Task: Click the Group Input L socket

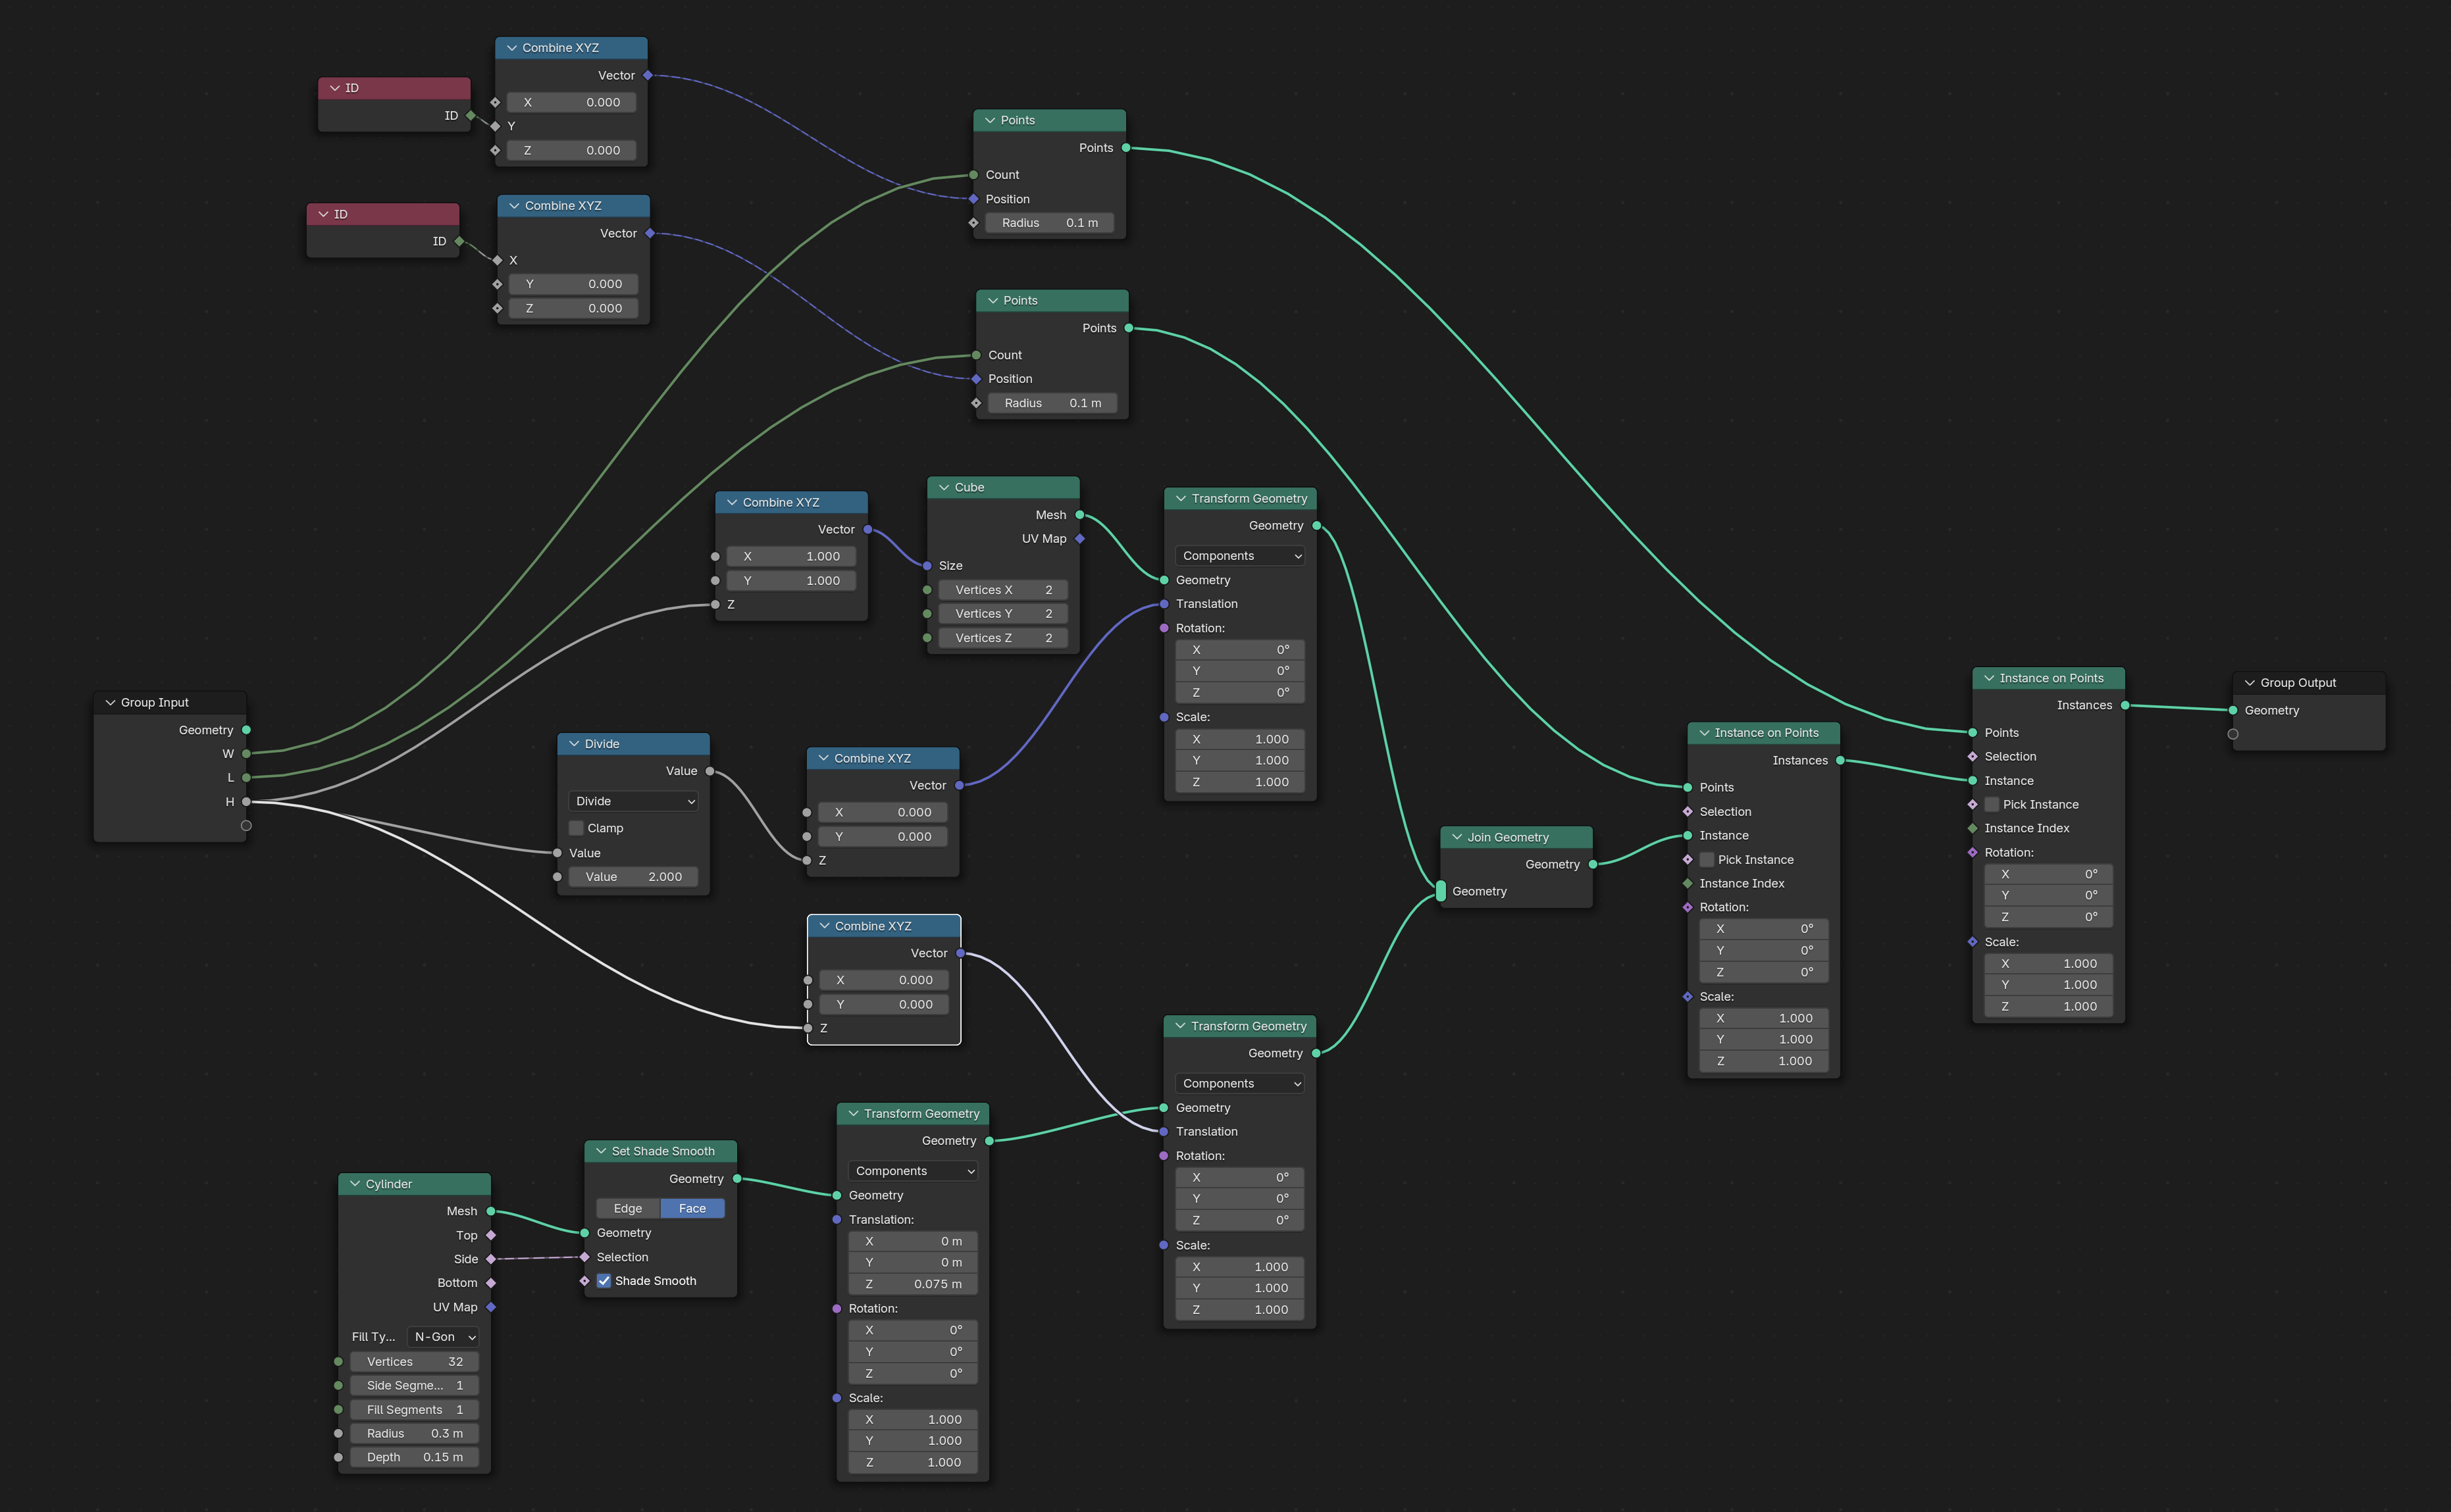Action: pyautogui.click(x=246, y=777)
